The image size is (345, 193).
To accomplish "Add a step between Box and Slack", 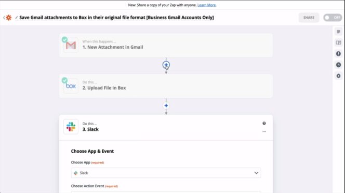I will pos(166,106).
